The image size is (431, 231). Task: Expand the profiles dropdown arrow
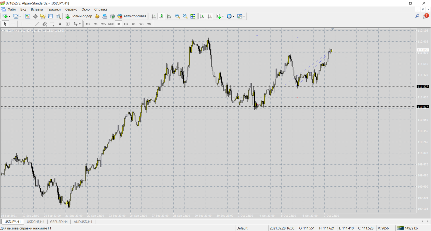(x=20, y=16)
